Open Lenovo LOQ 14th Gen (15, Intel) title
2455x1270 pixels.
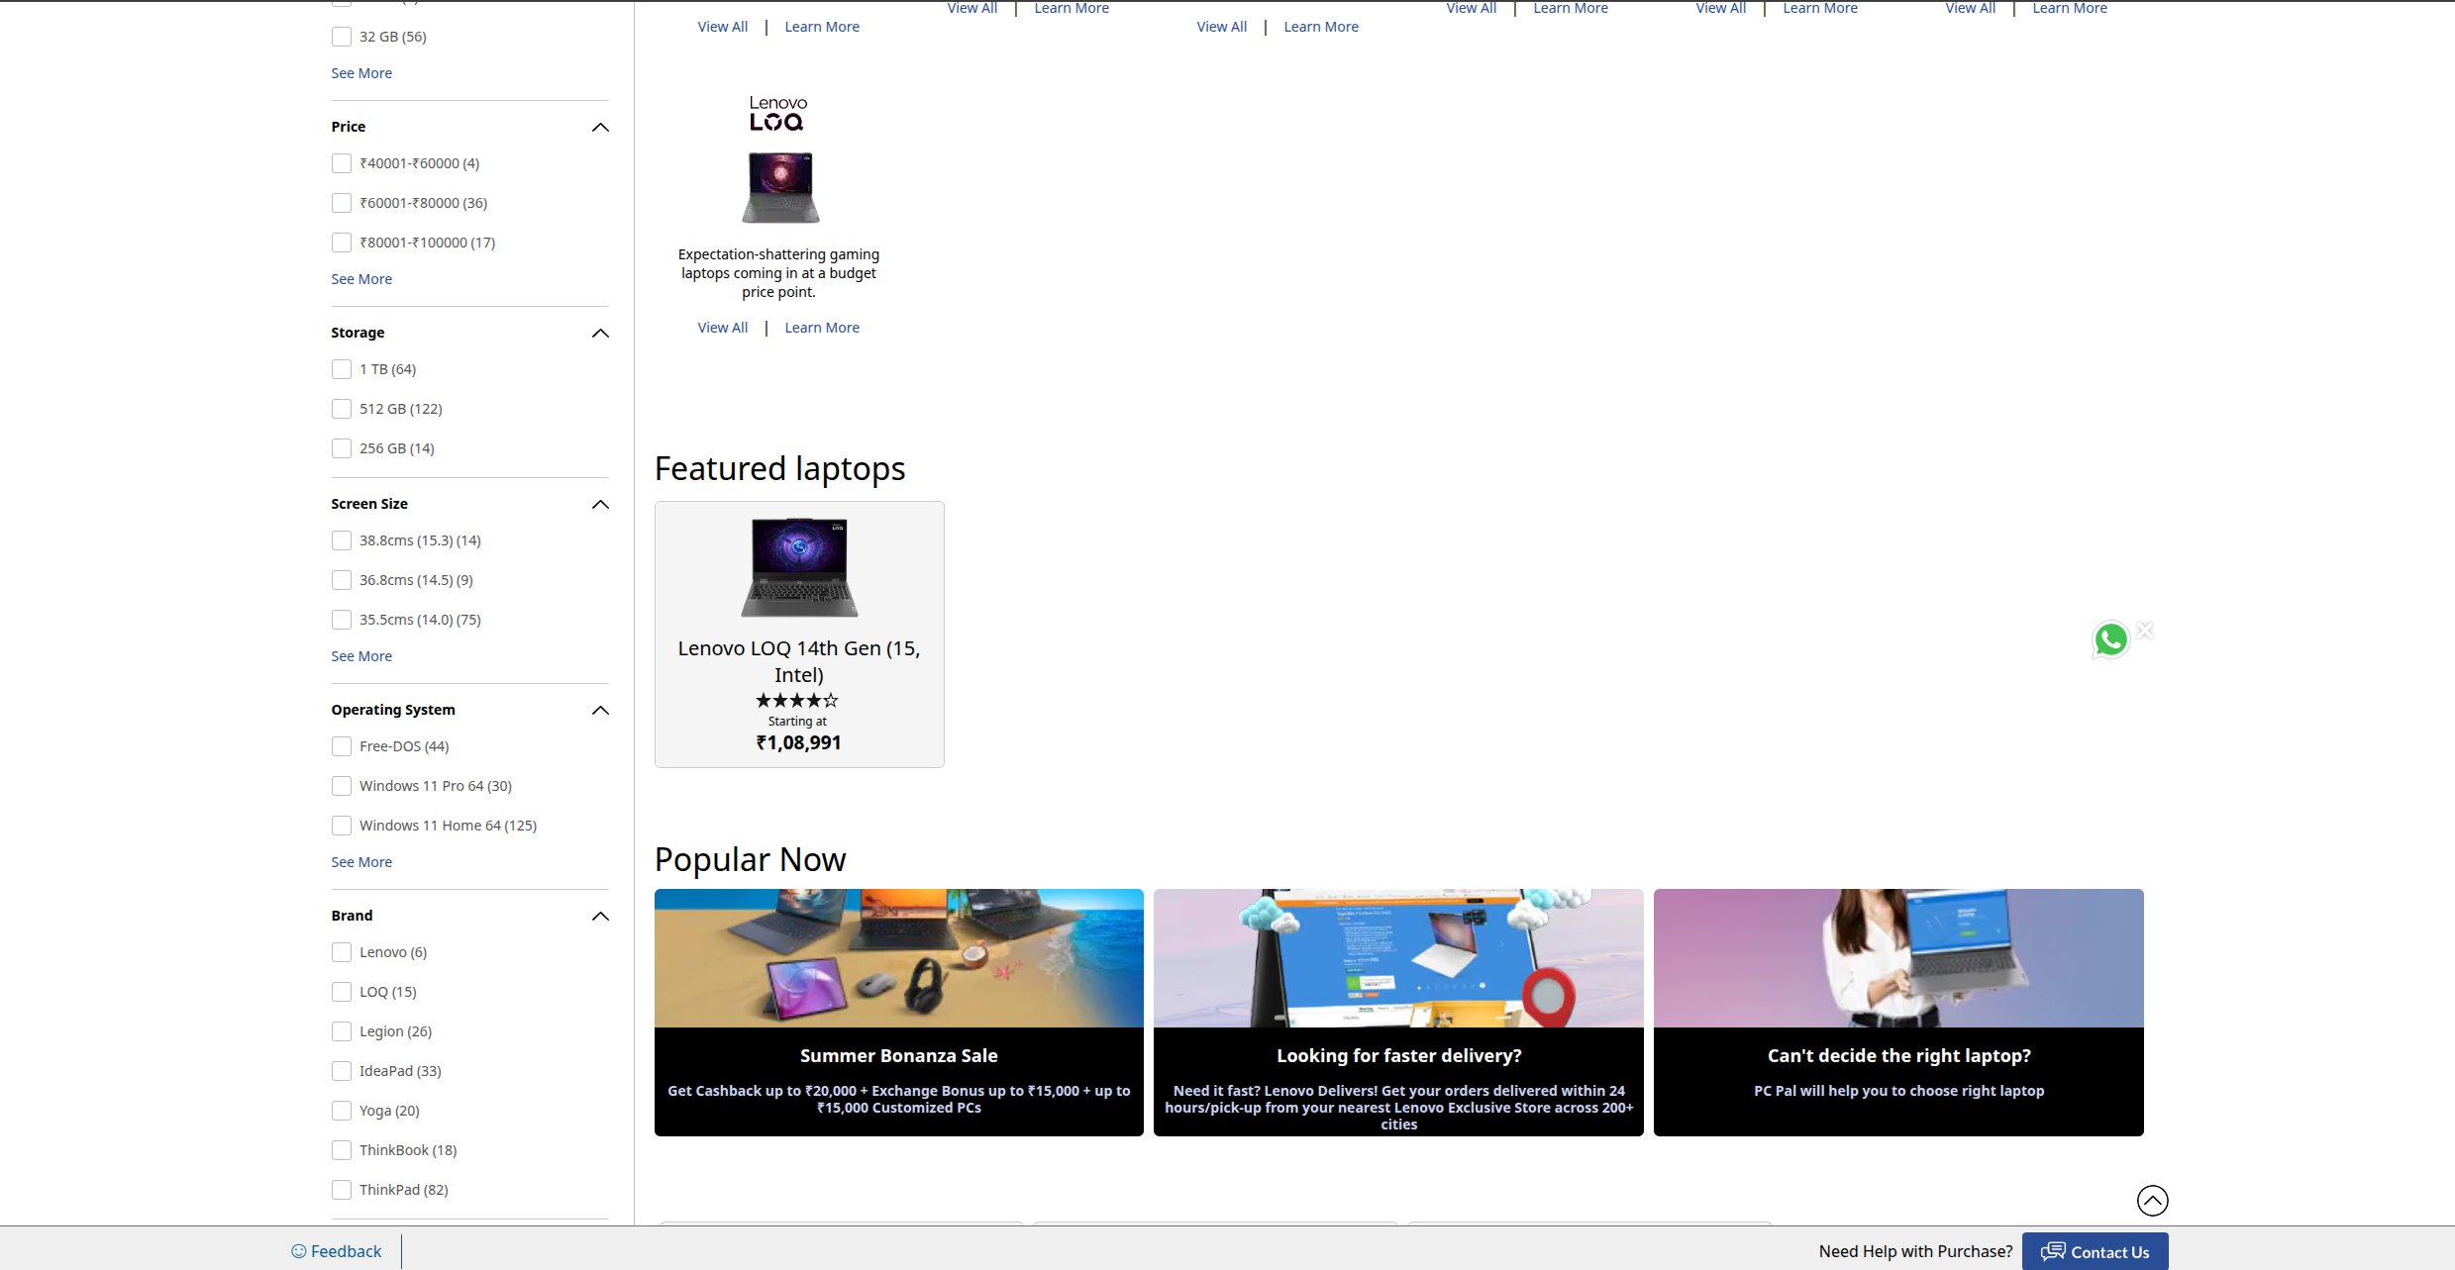(x=799, y=661)
